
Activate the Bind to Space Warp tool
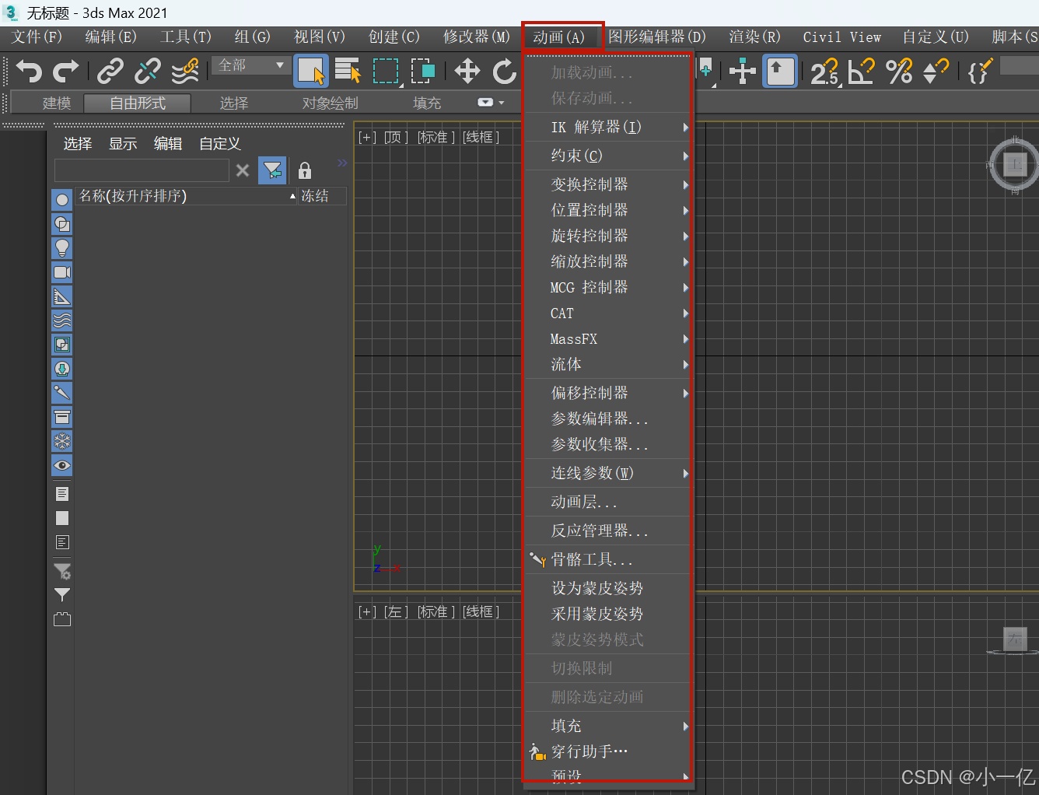click(185, 72)
